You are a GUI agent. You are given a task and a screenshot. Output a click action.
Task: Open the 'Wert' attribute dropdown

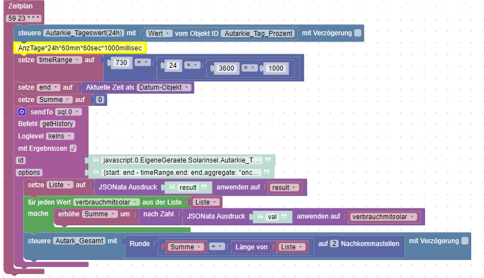pyautogui.click(x=159, y=33)
